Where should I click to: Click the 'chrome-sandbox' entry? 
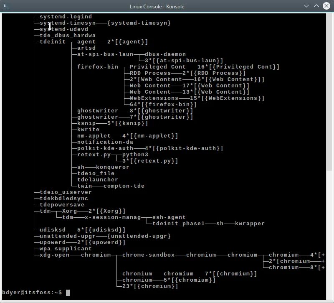[x=149, y=255]
